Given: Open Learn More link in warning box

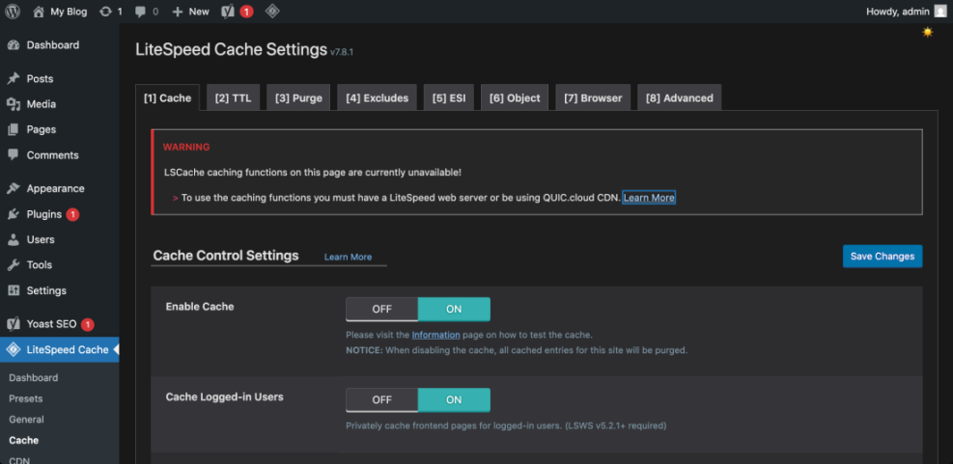Looking at the screenshot, I should 649,198.
